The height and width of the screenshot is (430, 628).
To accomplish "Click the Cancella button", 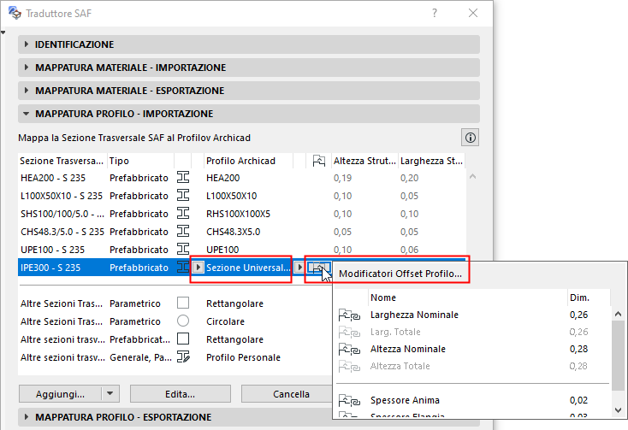I will (287, 394).
